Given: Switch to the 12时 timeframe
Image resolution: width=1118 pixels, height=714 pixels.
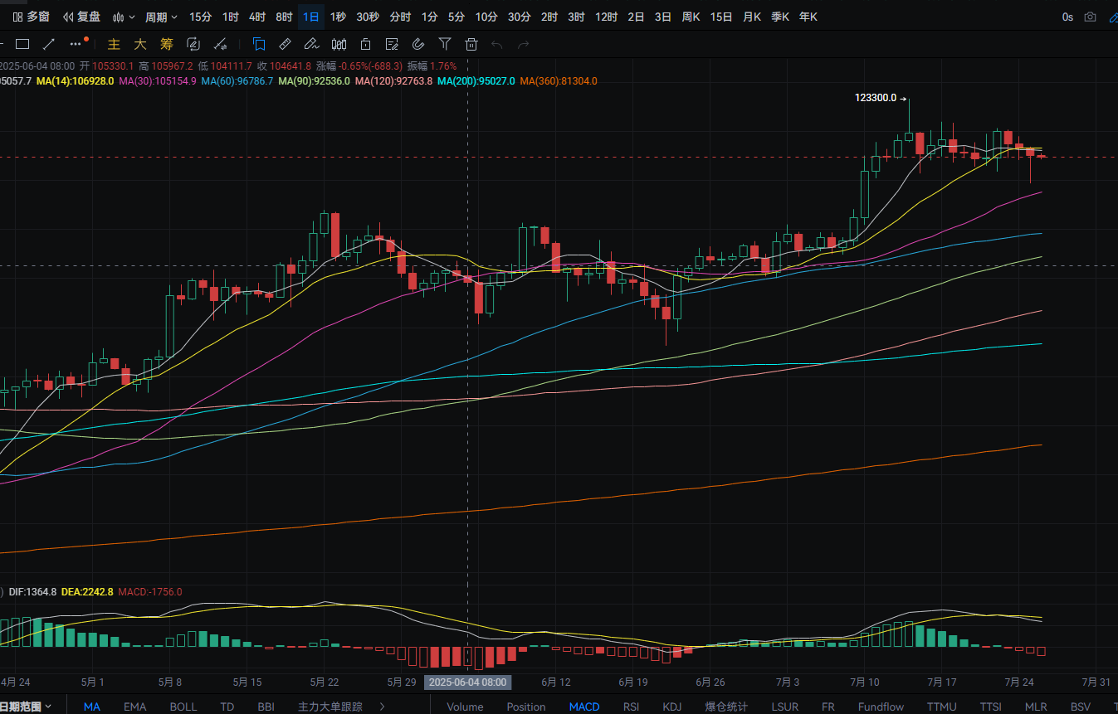Looking at the screenshot, I should [606, 17].
